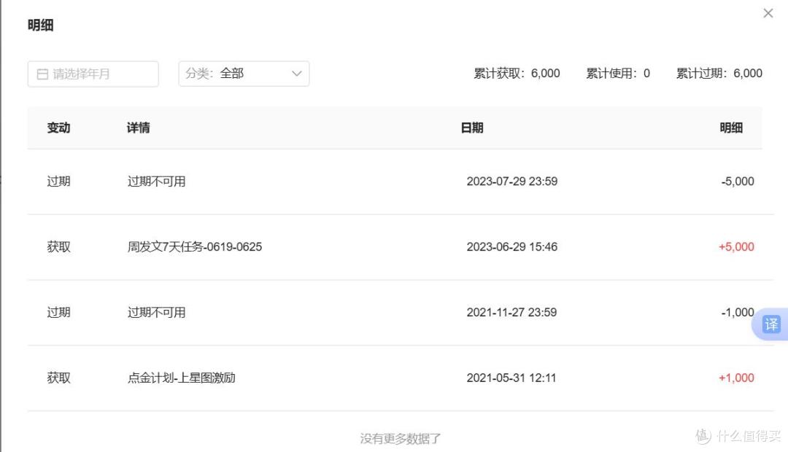Click the +5,000 red amount

[736, 246]
